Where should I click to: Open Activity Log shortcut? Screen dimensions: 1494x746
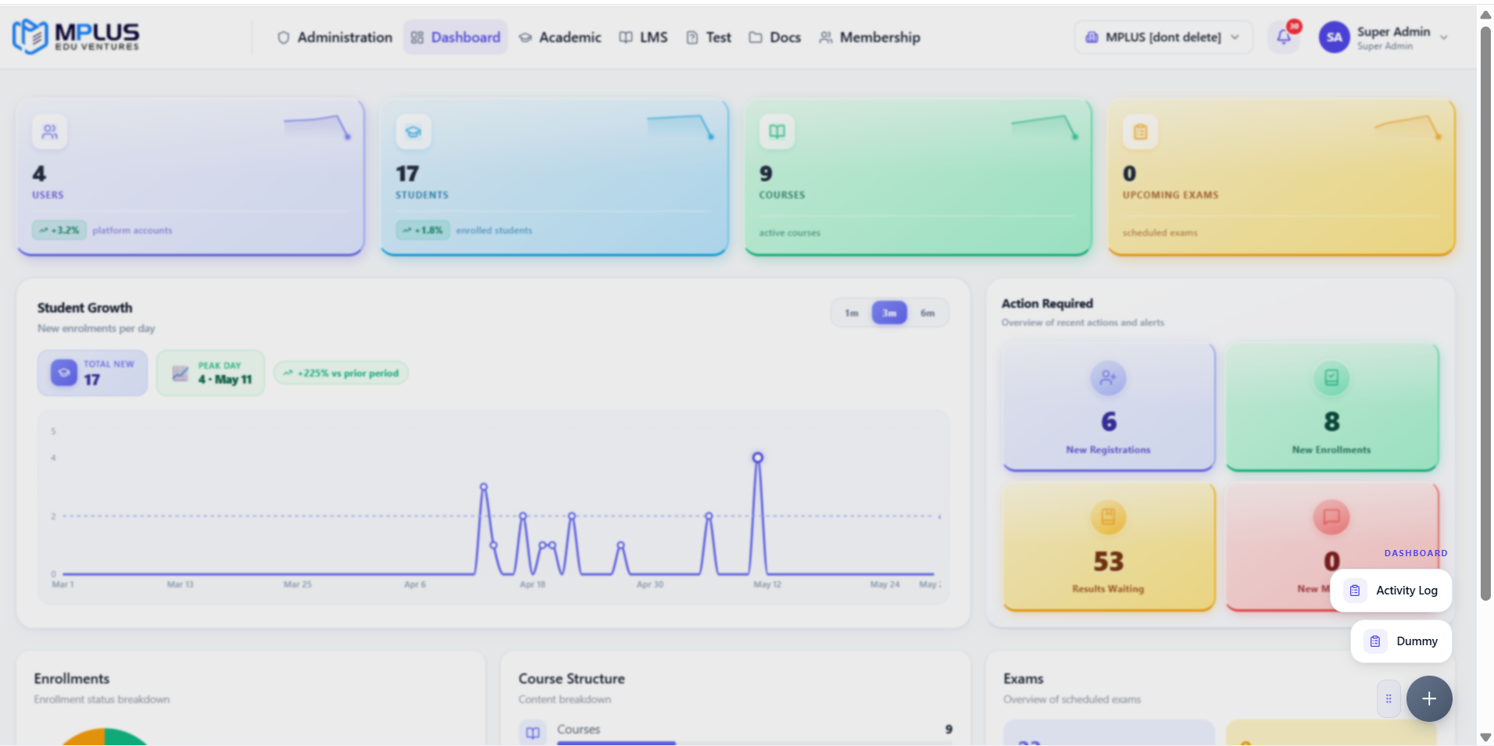tap(1391, 591)
